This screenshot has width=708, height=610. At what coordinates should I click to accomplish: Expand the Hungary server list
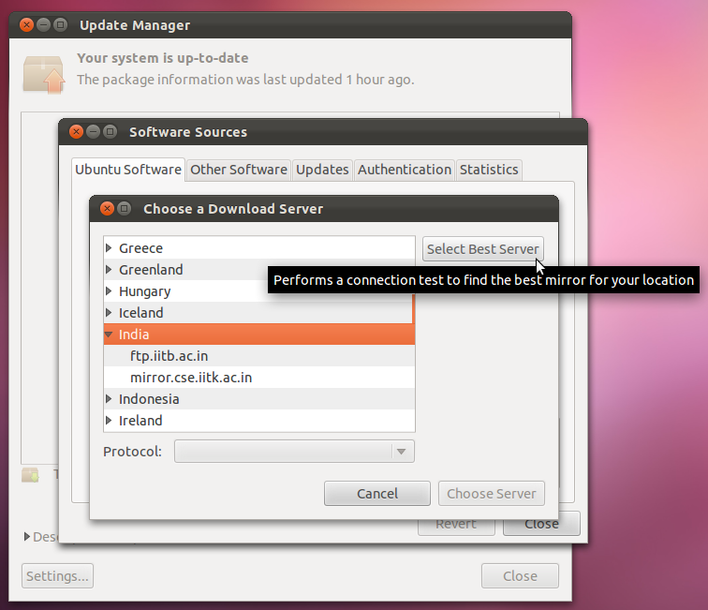point(109,291)
